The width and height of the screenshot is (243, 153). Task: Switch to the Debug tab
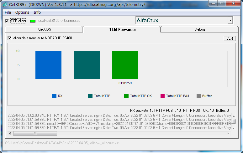pyautogui.click(x=200, y=29)
